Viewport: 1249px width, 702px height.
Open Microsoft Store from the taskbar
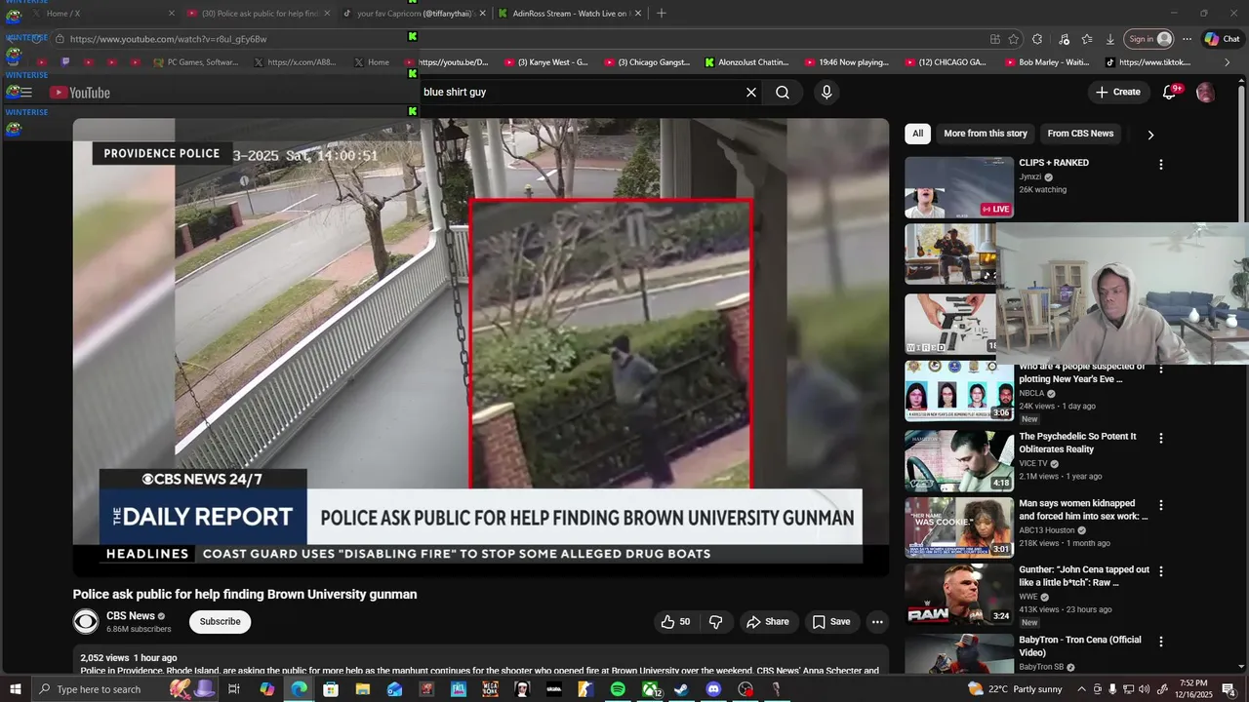tap(331, 689)
